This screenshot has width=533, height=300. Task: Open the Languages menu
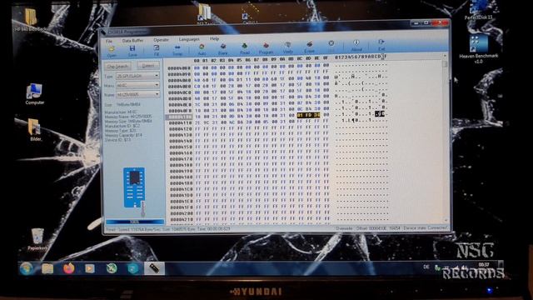coord(189,39)
